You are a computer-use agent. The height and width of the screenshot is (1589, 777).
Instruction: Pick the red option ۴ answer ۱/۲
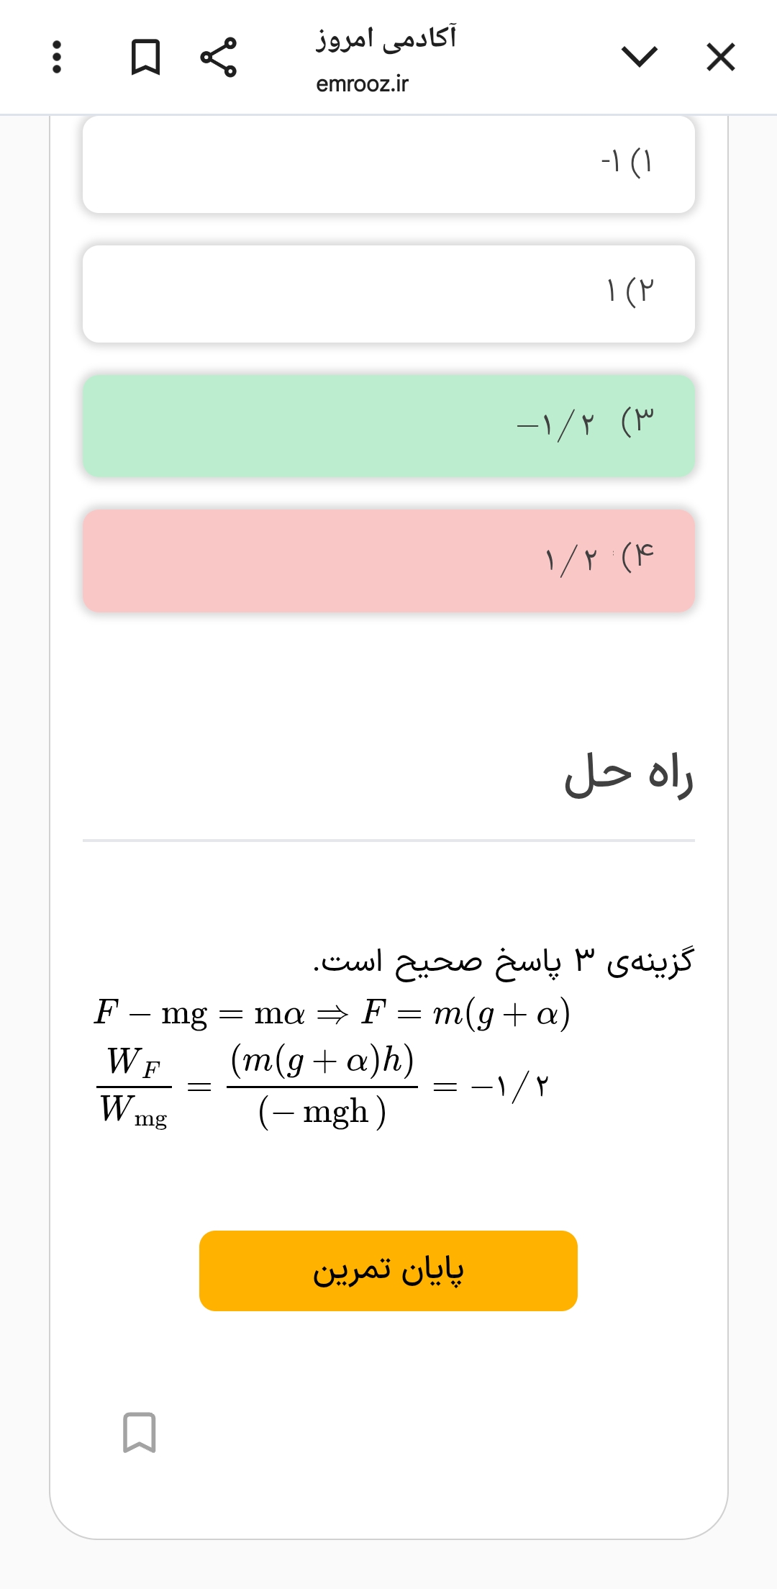(x=388, y=561)
